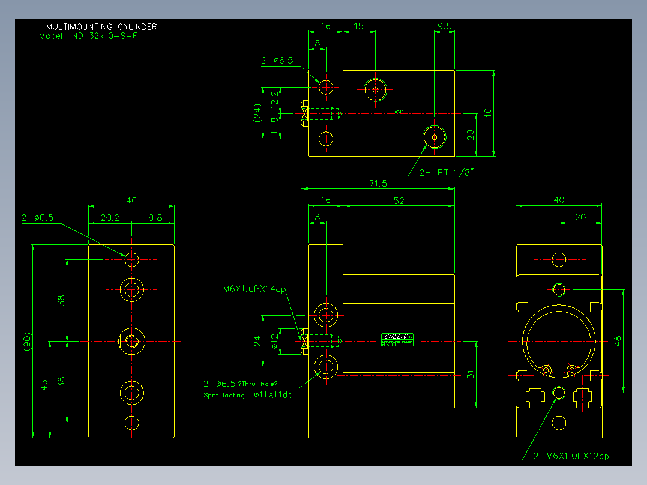Click the 45 vertical dimension
The height and width of the screenshot is (485, 647).
[x=44, y=385]
